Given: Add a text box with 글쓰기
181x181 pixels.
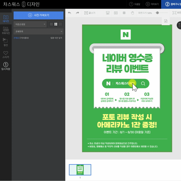Looking at the screenshot, I should [90, 13].
